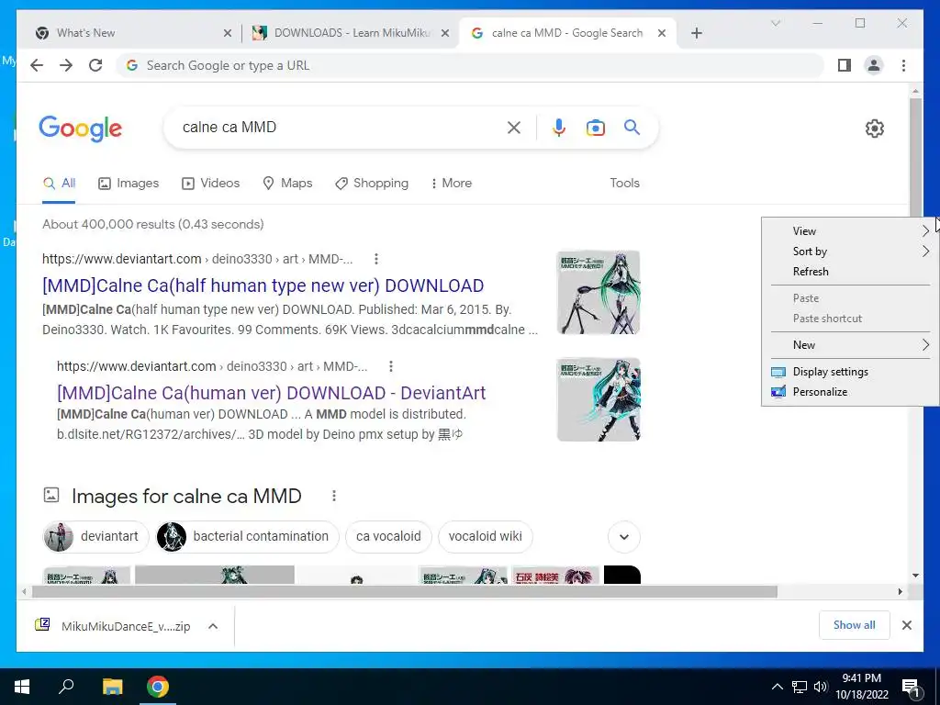Dismiss the downloads bar with the X

point(906,625)
